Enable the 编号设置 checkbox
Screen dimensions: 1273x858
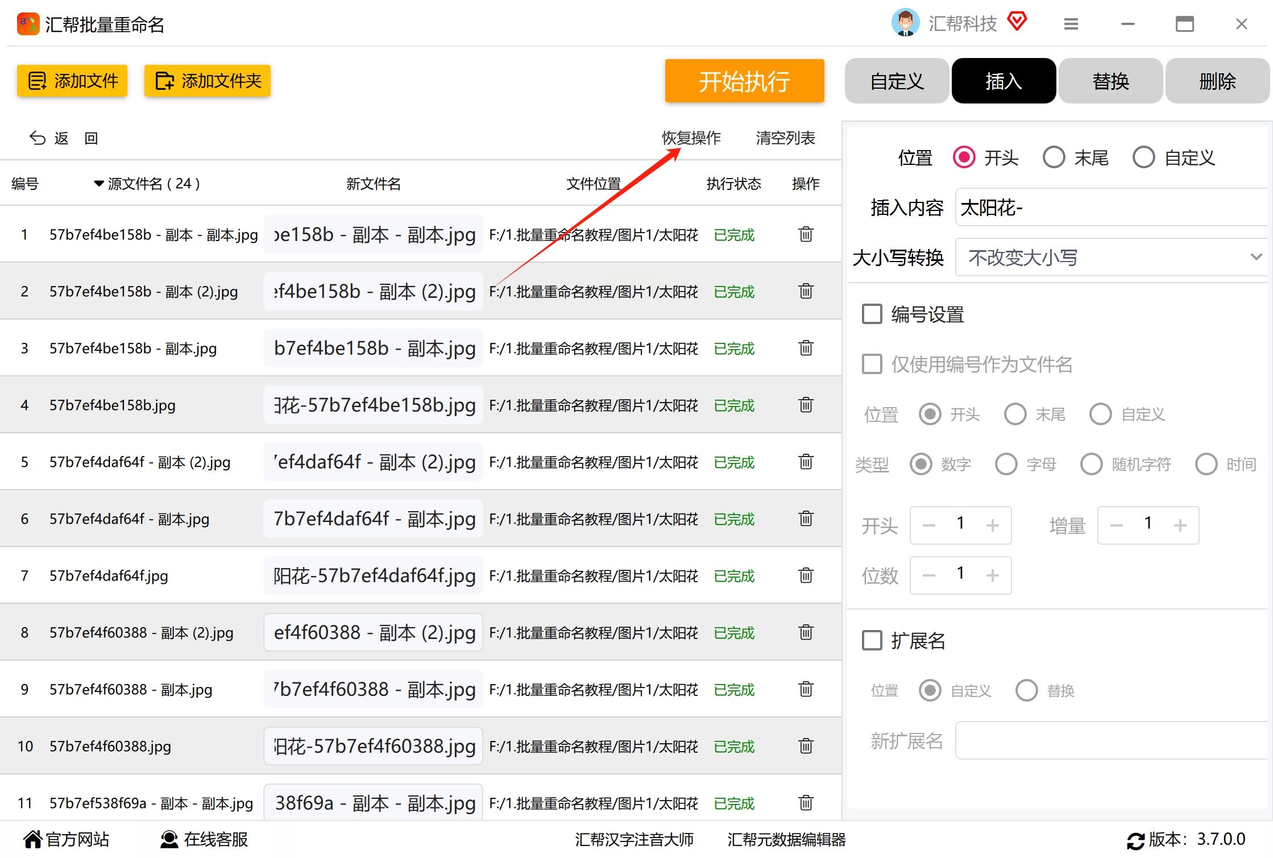[872, 314]
